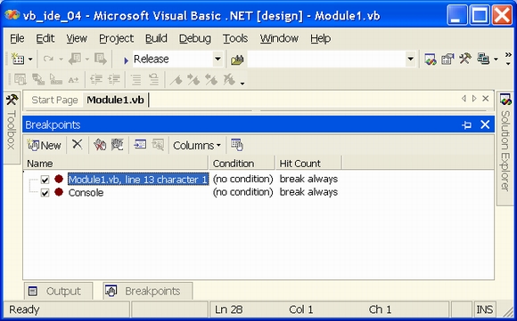Click Clear All Breakpoints icon
Image resolution: width=517 pixels, height=321 pixels.
pos(100,145)
